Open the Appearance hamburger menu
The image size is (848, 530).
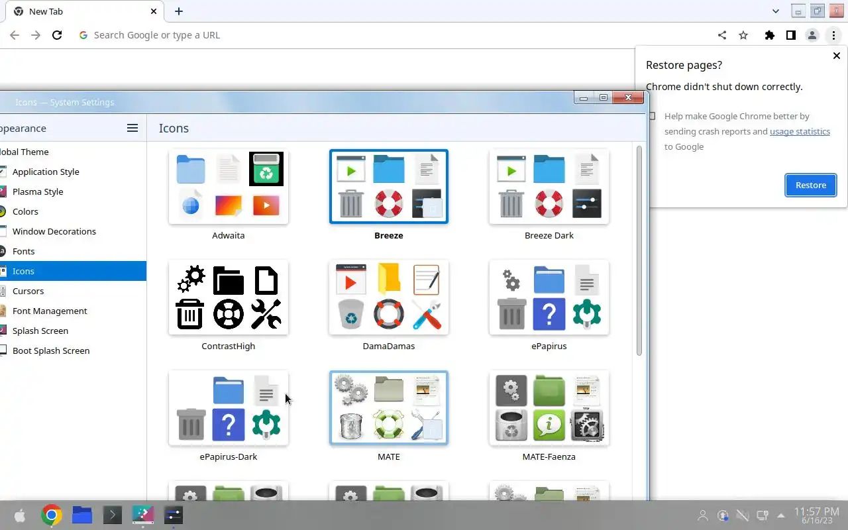point(132,128)
